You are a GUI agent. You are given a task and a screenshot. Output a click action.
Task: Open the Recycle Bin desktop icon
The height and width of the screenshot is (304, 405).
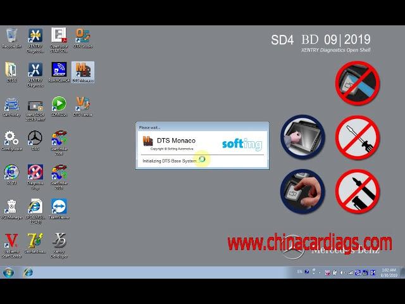(11, 38)
